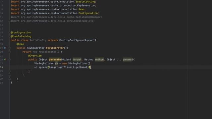Click getClass() on line 24
The width and height of the screenshot is (212, 119).
click(x=67, y=67)
